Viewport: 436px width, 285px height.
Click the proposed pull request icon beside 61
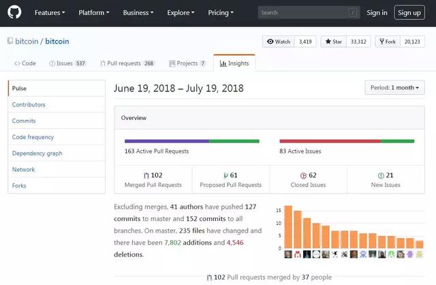click(225, 175)
